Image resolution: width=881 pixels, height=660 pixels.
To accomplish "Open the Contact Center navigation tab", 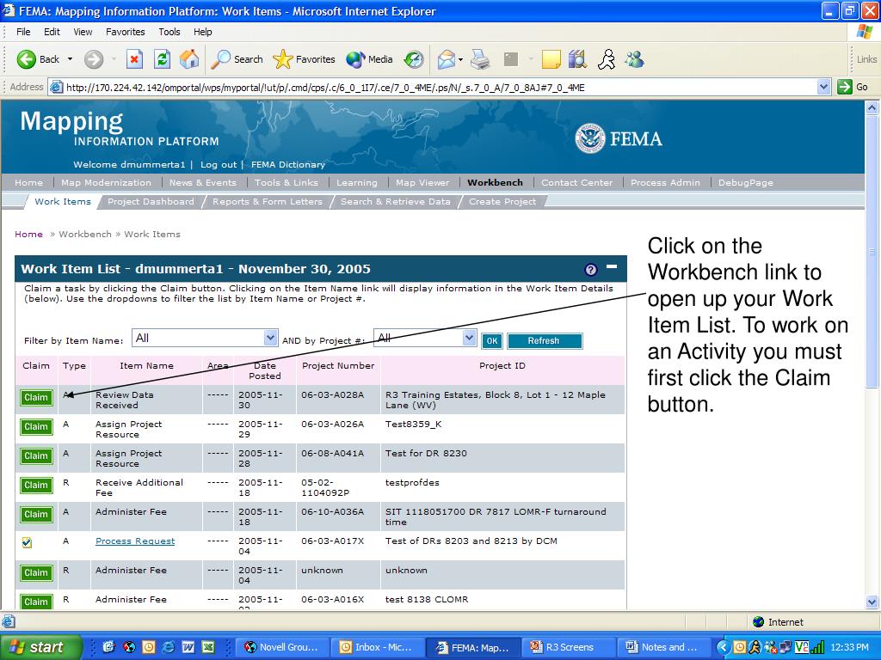I will [x=576, y=182].
